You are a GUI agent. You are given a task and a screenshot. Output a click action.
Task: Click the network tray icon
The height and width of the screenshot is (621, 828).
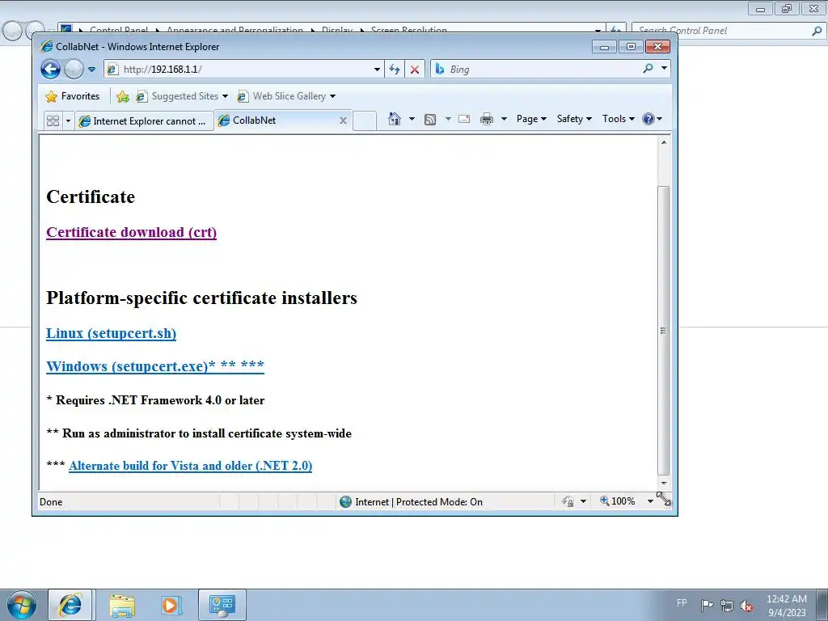(727, 606)
